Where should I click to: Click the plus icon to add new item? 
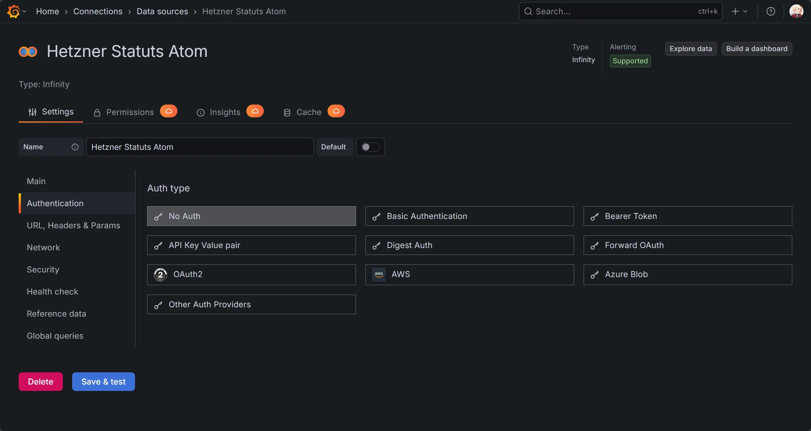(x=734, y=11)
